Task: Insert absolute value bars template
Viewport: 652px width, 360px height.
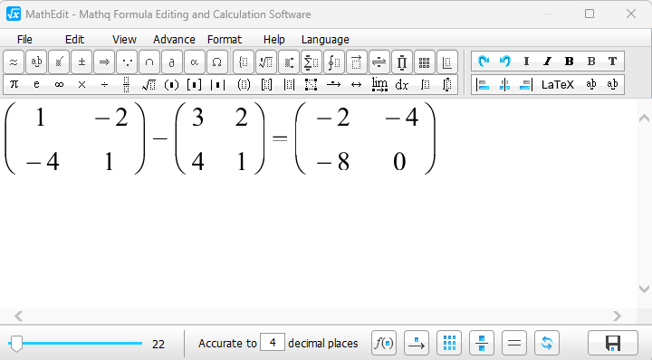Action: pyautogui.click(x=217, y=85)
